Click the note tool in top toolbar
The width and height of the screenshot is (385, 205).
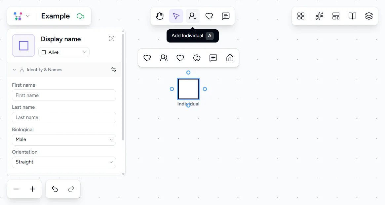tap(226, 16)
